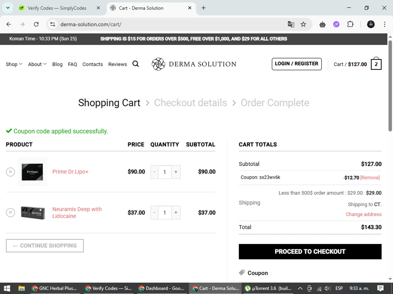The width and height of the screenshot is (393, 294).
Task: Click the Derma Solution logo
Action: [194, 64]
